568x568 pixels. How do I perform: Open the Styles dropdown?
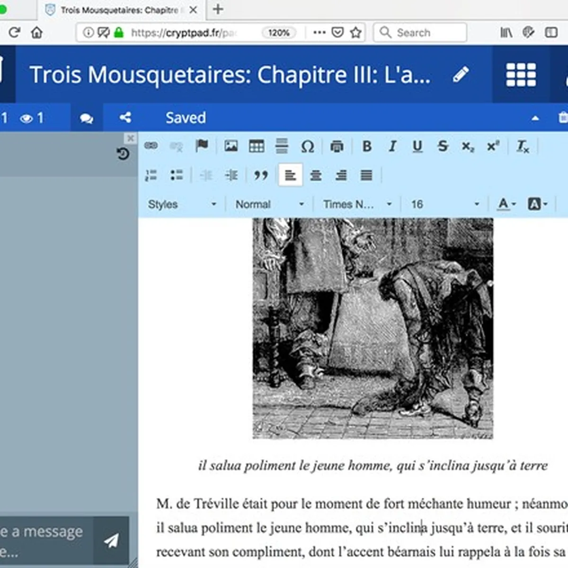182,204
